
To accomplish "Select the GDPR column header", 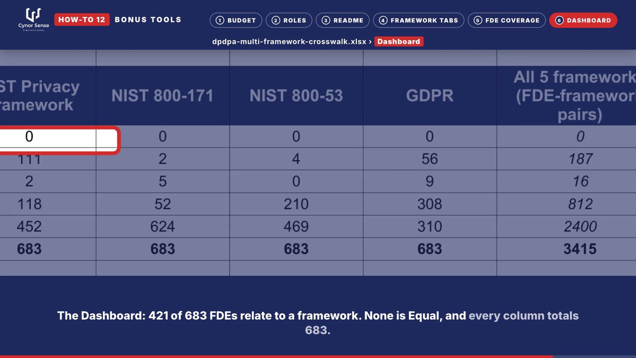I will [430, 95].
